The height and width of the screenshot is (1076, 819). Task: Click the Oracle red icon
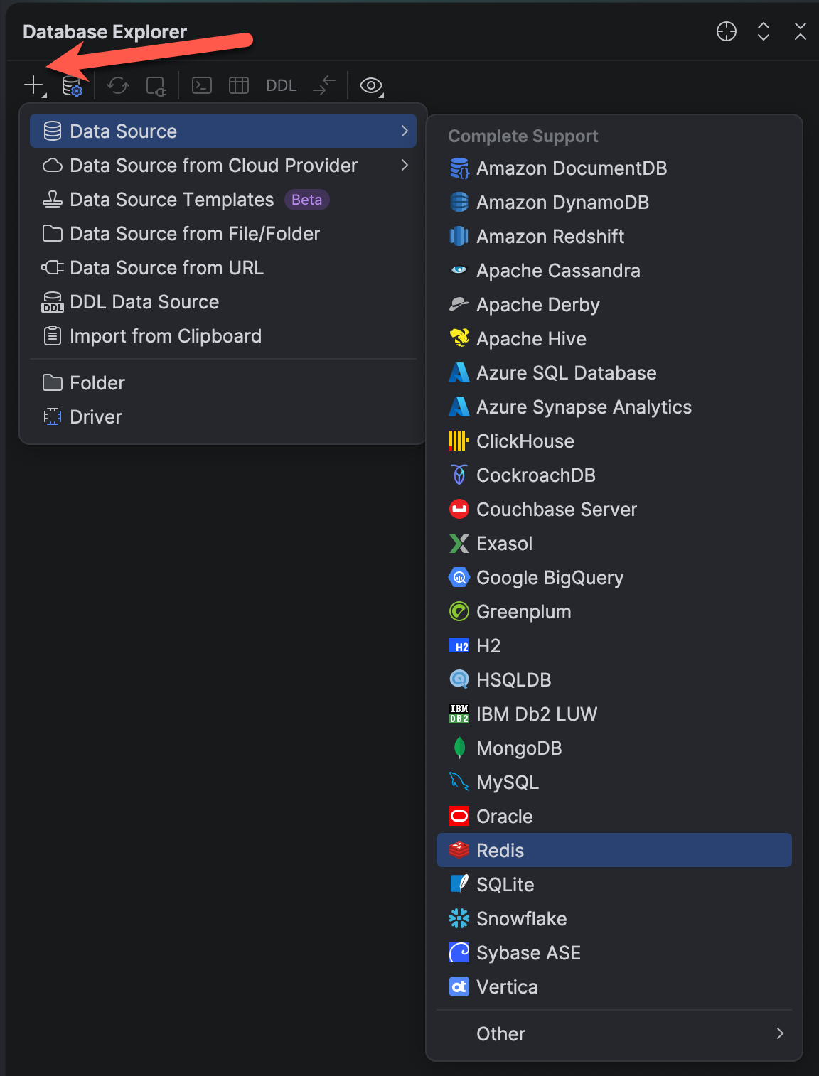(x=459, y=817)
